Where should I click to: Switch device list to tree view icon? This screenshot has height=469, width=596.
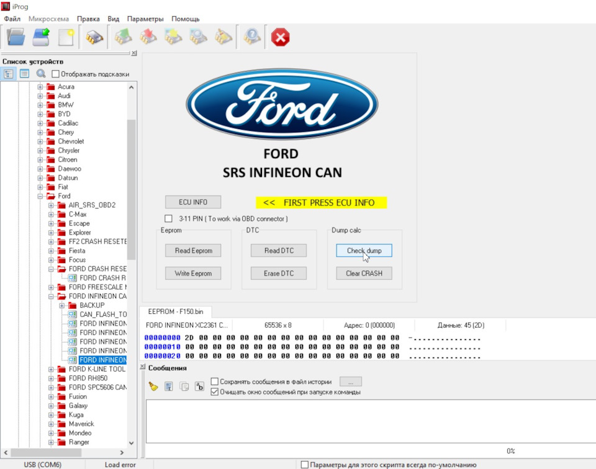point(9,74)
